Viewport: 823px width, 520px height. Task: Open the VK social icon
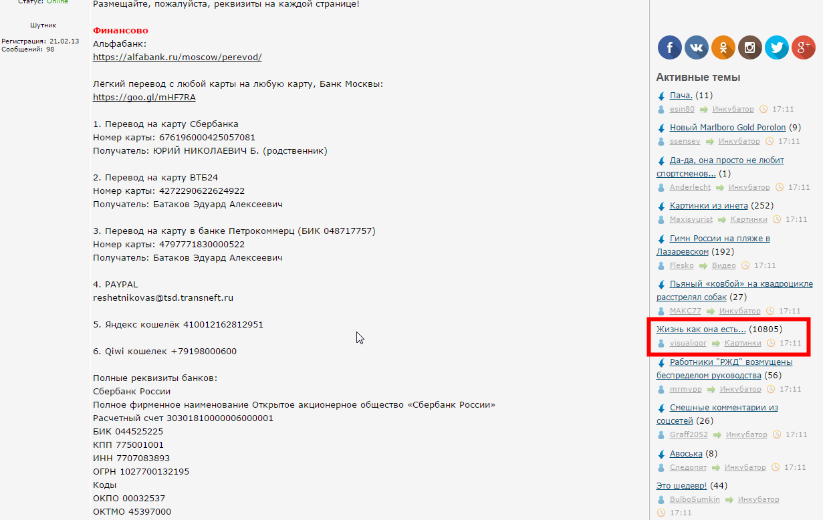tap(697, 47)
